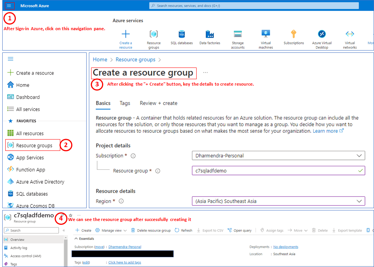Click the Learn more link
This screenshot has width=374, height=267.
click(325, 130)
